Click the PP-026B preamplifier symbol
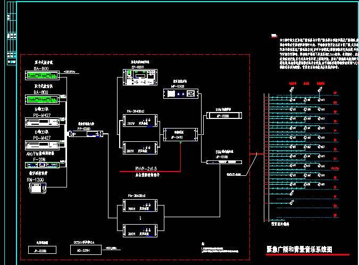The width and height of the screenshot is (359, 265). (86, 134)
